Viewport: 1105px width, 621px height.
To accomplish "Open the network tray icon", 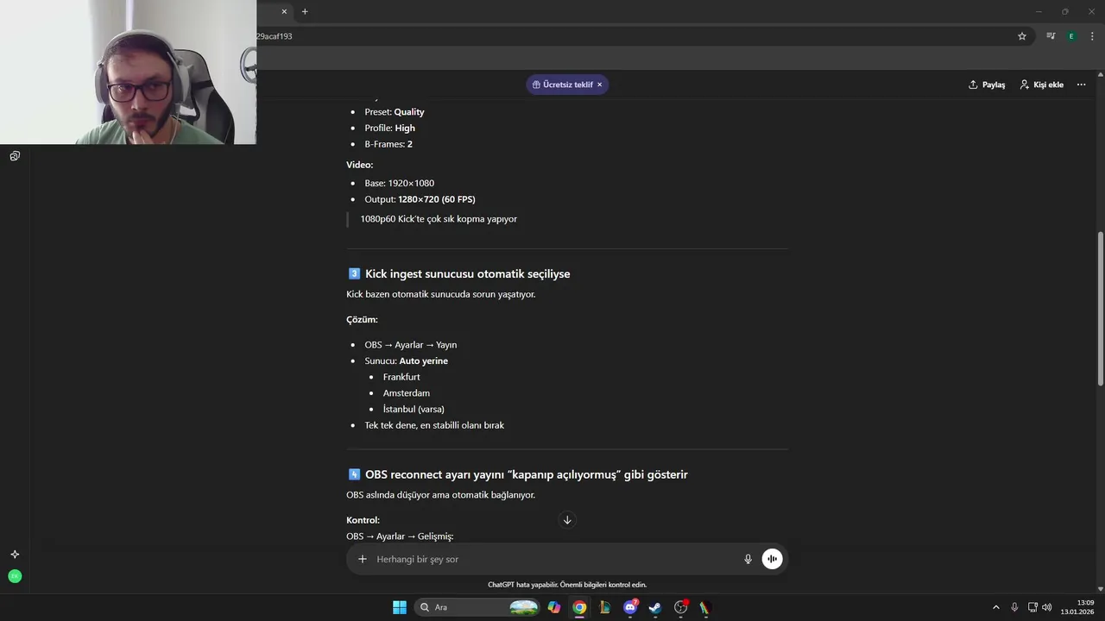I will [1032, 607].
